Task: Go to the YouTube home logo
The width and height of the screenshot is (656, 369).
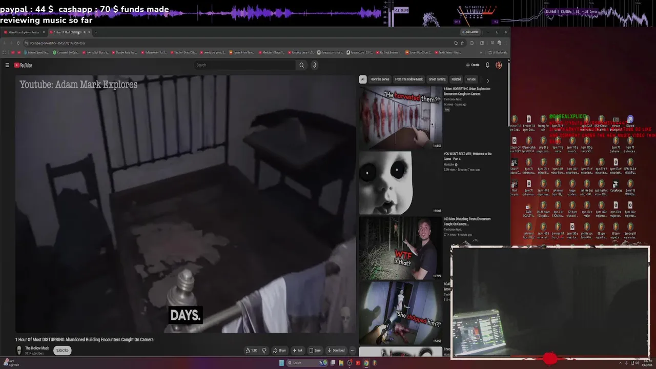Action: coord(23,65)
